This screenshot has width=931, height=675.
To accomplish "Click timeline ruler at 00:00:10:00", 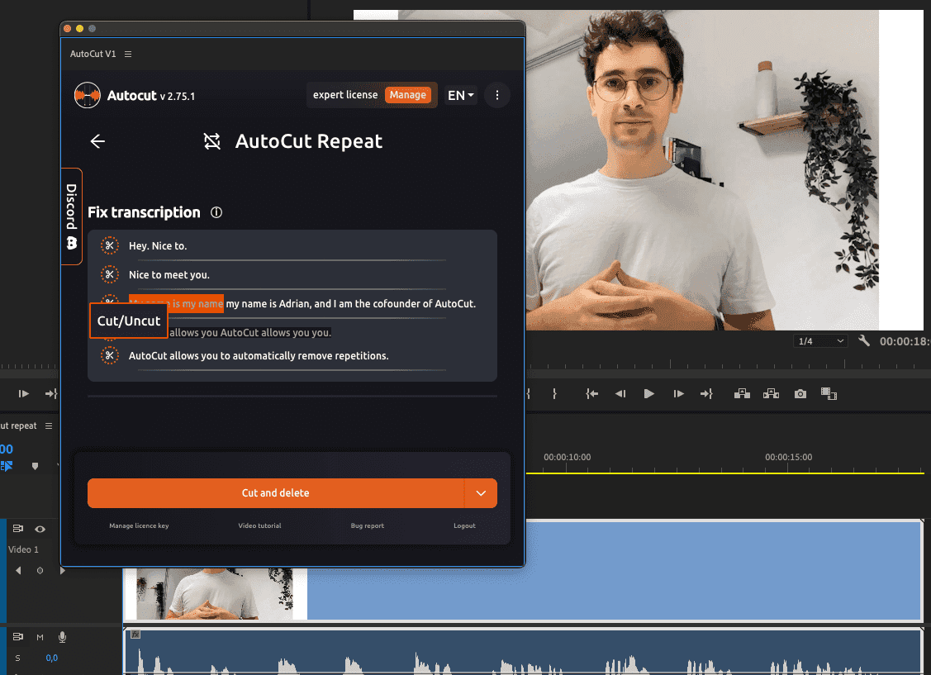I will [x=567, y=457].
